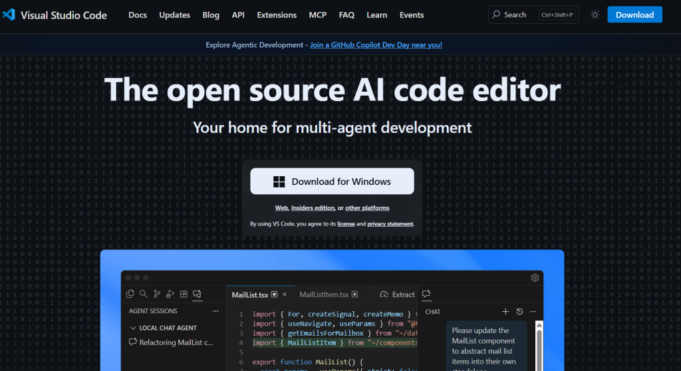Switch to the MailListItem.tsx tab
681x371 pixels.
coord(324,295)
